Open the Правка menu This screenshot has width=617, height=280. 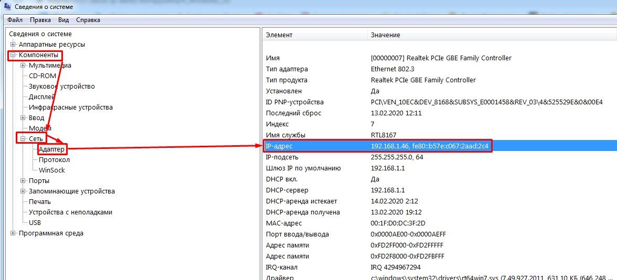coord(40,20)
